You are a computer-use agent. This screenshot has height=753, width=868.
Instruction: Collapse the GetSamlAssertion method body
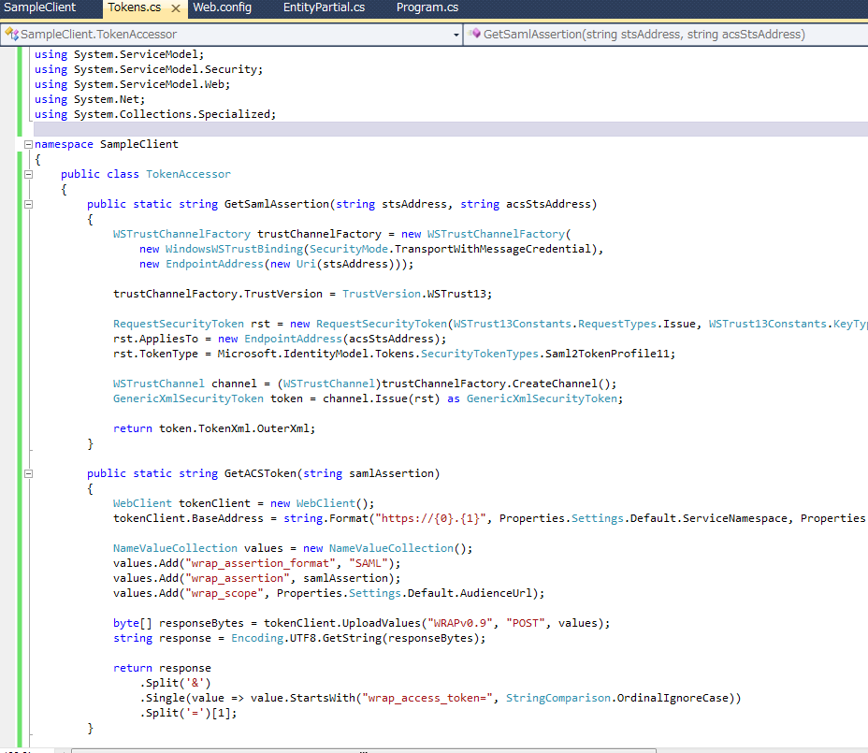pos(28,204)
